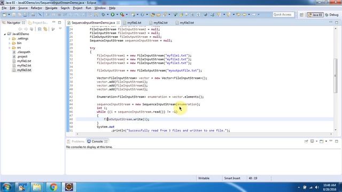Click the Navigator Up one level icon
Viewport: 342px width, 192px height.
click(32, 29)
